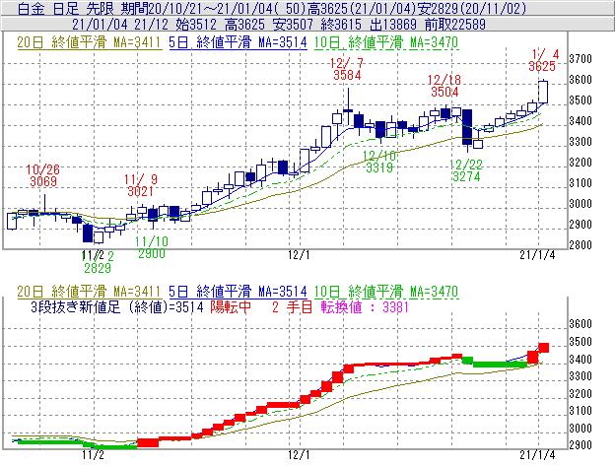Click the 3700 price axis label
The image size is (615, 466).
pyautogui.click(x=581, y=59)
